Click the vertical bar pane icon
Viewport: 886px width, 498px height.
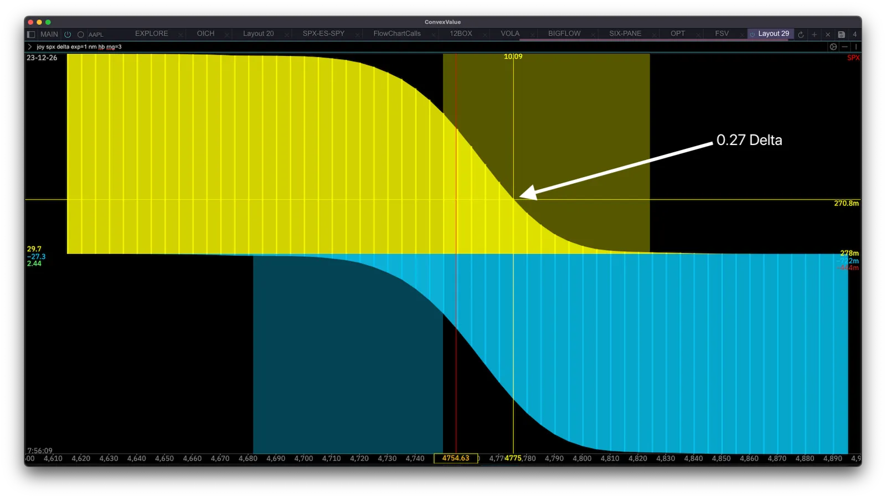(856, 47)
